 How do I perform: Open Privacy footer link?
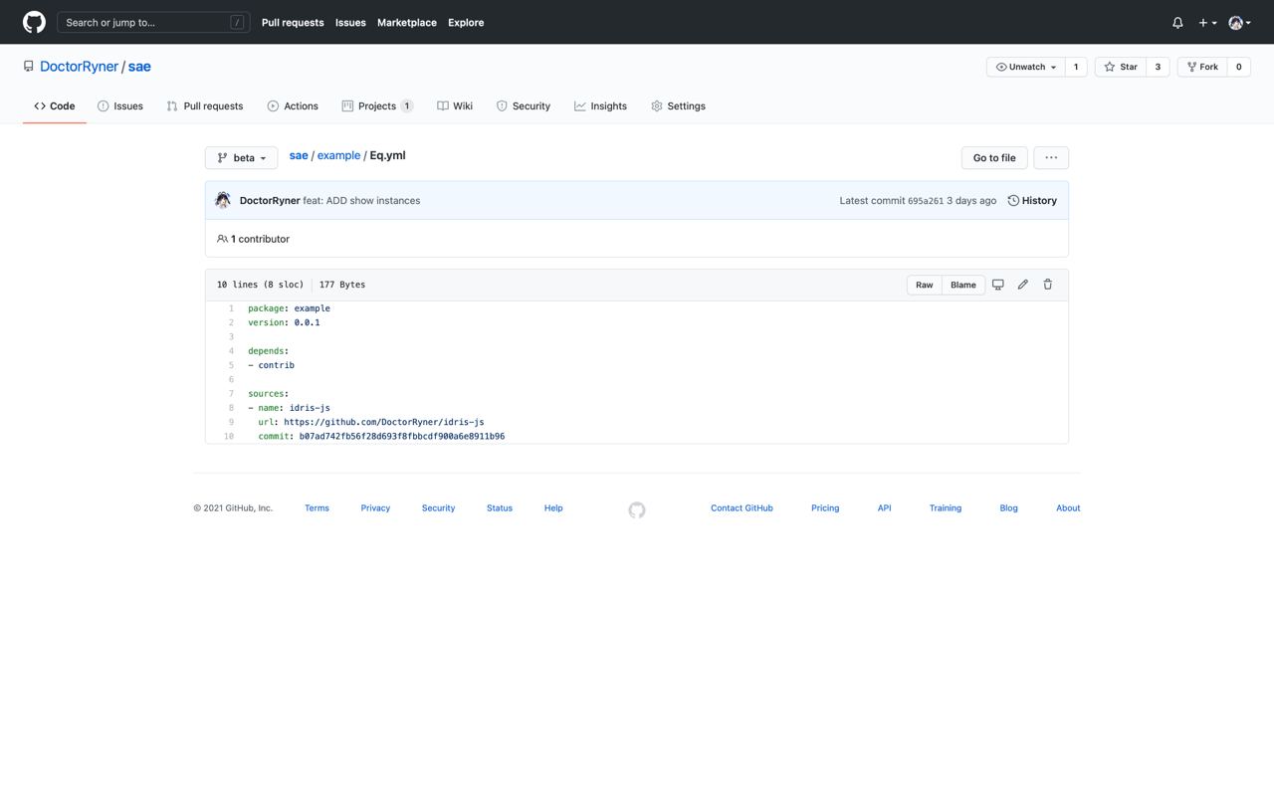pyautogui.click(x=375, y=508)
